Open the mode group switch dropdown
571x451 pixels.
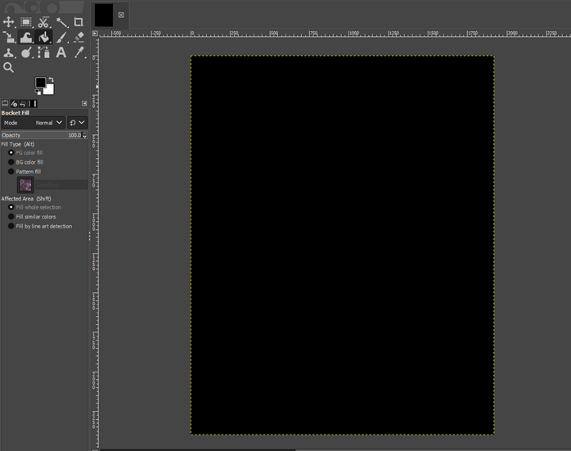[x=77, y=123]
